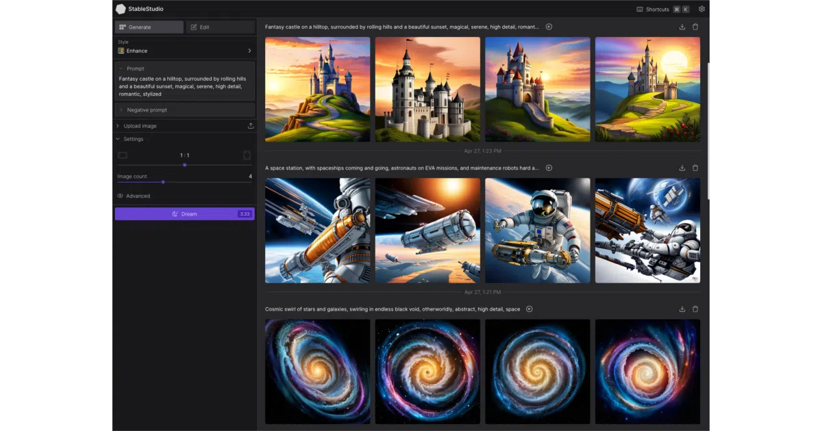The height and width of the screenshot is (431, 822).
Task: Click the Fantasy castle prompt title text
Action: [x=402, y=27]
